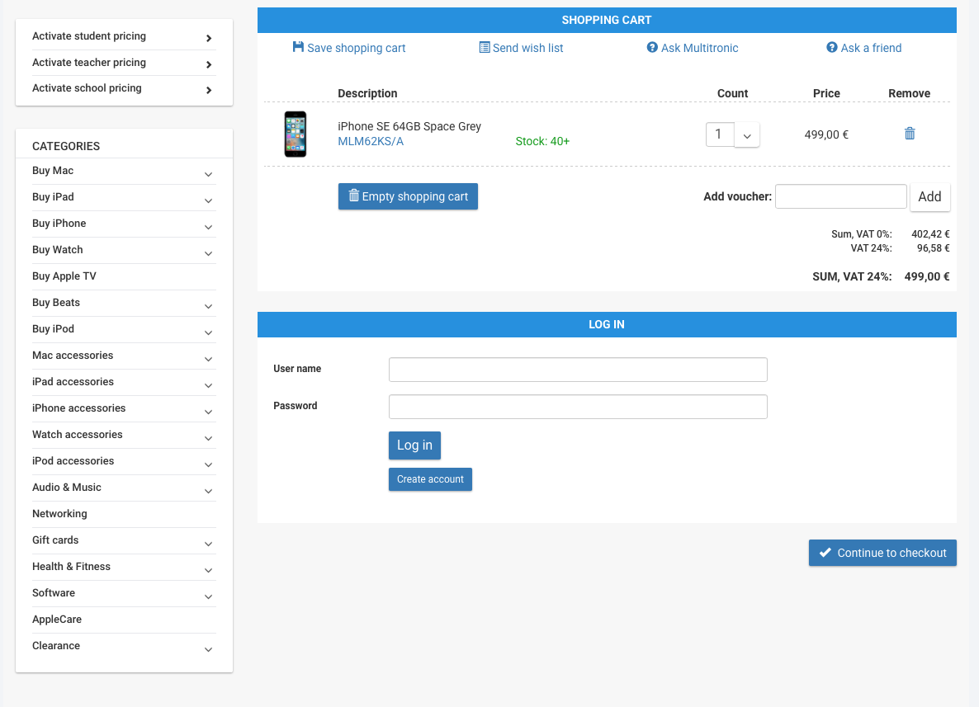Screen dimensions: 979x707
Task: Remove iPhone SE with the trash icon
Action: point(910,134)
